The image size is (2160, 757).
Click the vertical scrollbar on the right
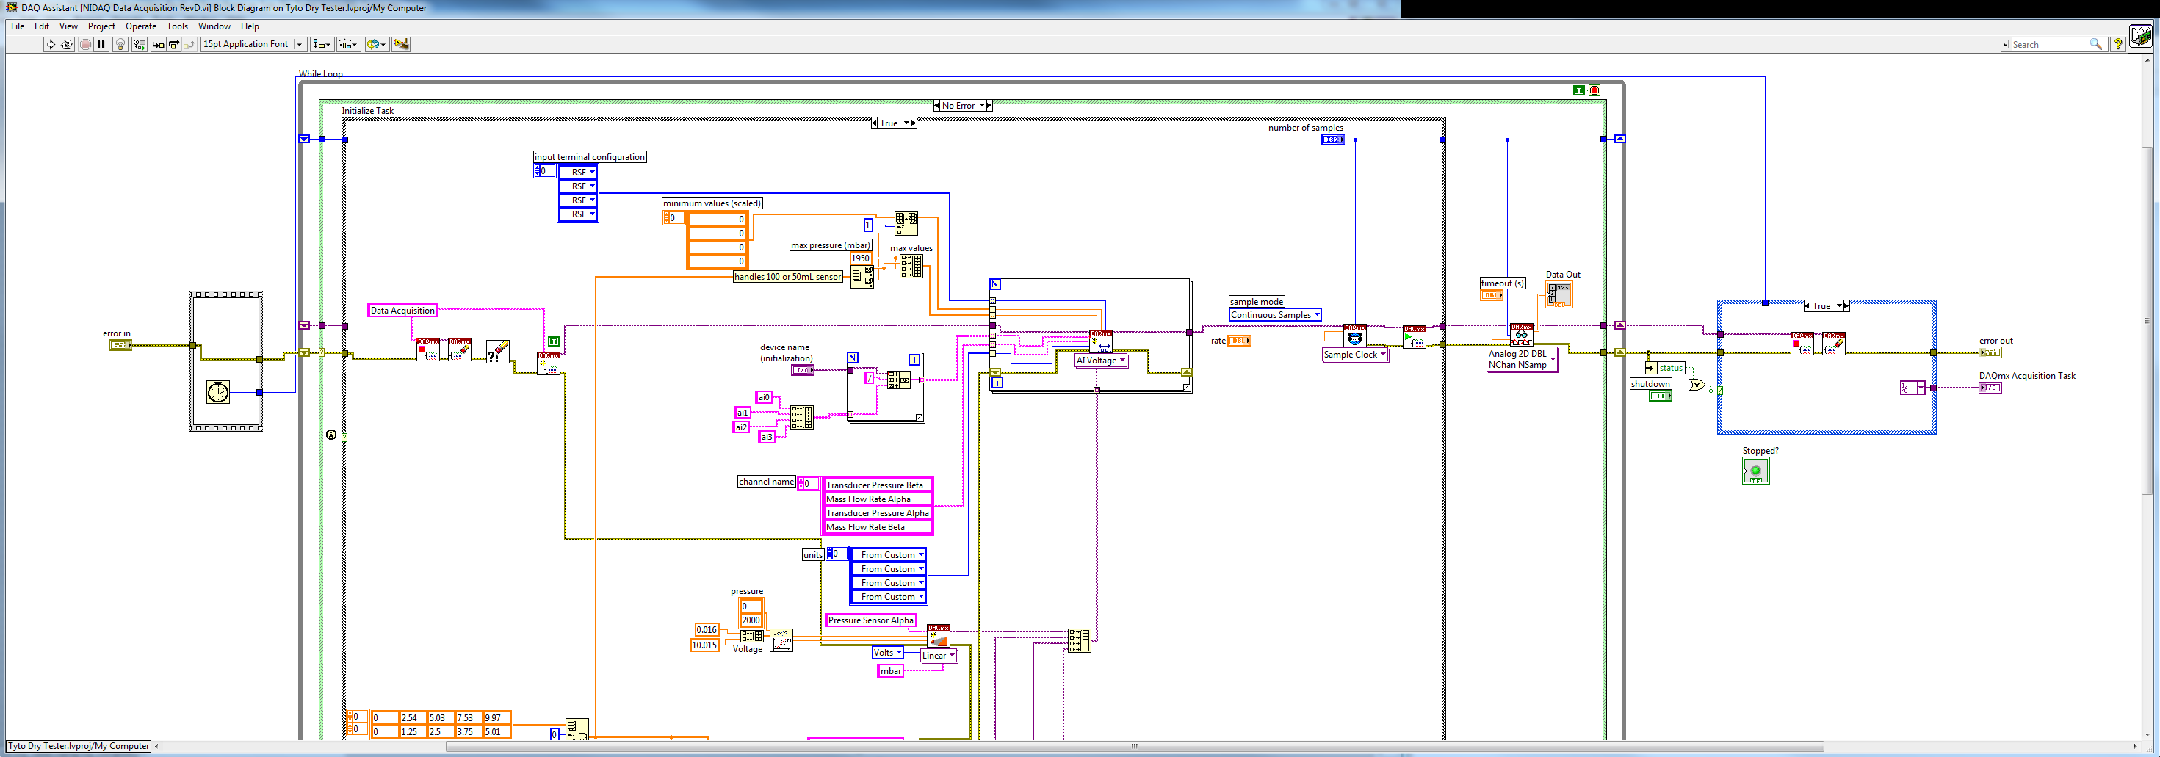[2148, 320]
